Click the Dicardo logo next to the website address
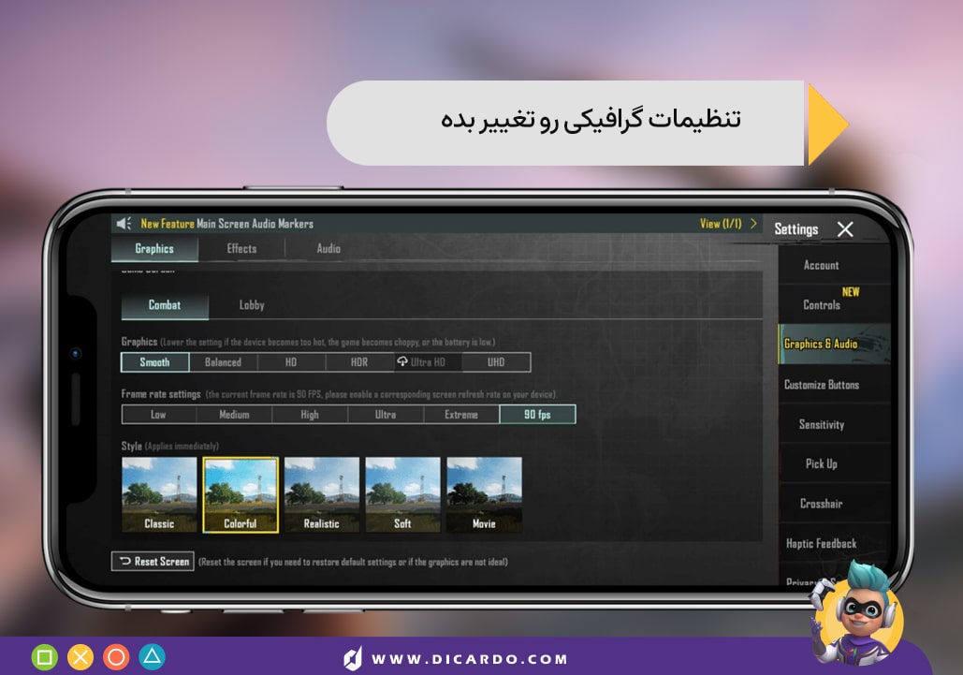 pyautogui.click(x=353, y=656)
